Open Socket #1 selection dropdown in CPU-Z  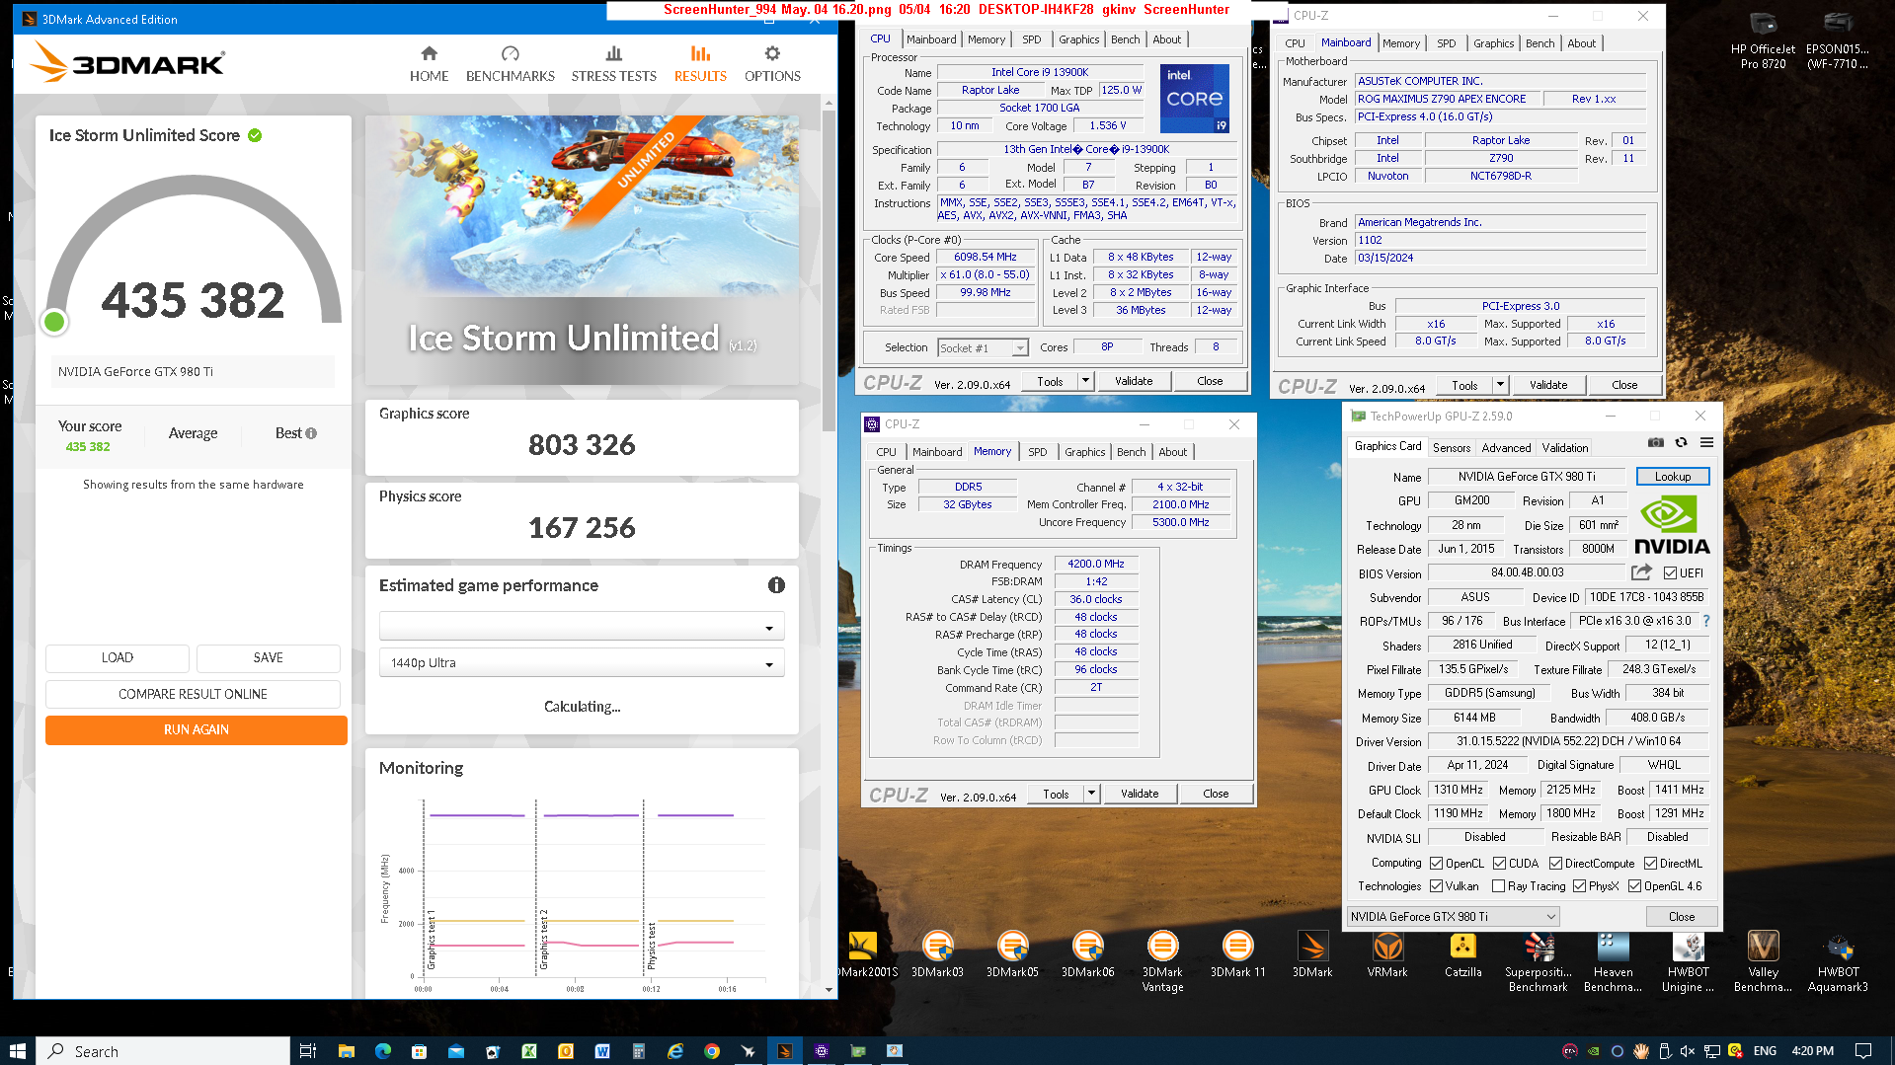click(983, 347)
